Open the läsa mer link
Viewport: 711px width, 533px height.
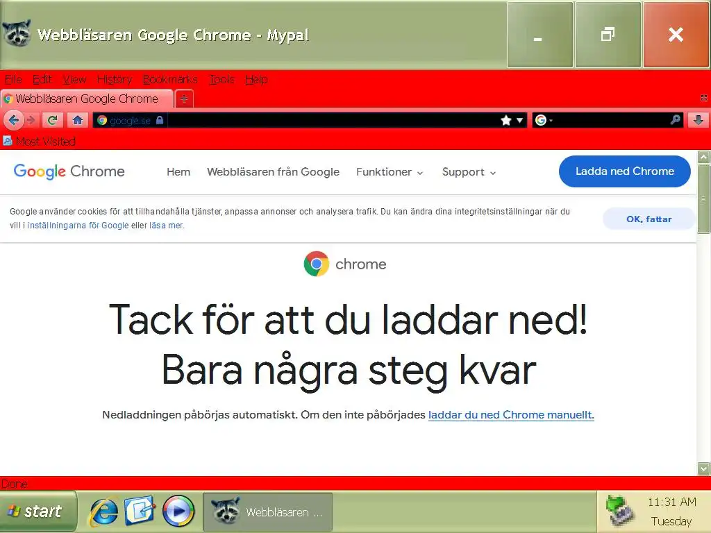[167, 226]
